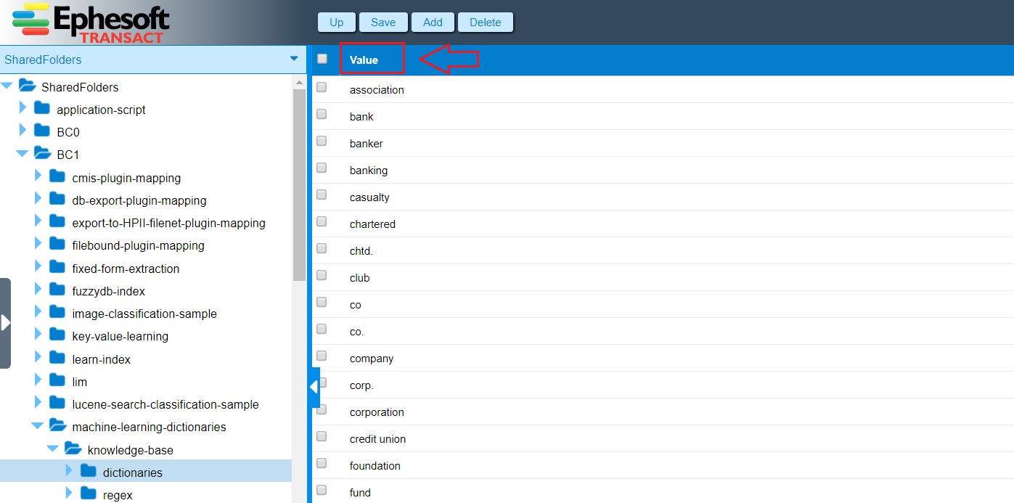Image resolution: width=1014 pixels, height=503 pixels.
Task: Select the dictionaries tree item label
Action: pyautogui.click(x=133, y=473)
